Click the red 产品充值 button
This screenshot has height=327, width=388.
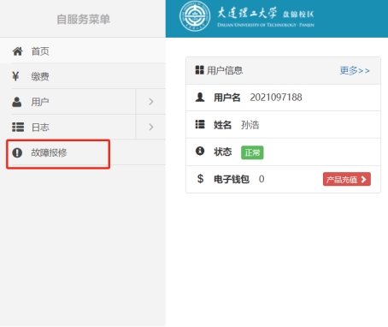347,179
